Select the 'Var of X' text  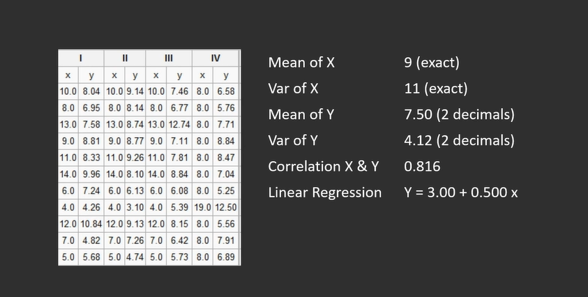click(x=293, y=89)
